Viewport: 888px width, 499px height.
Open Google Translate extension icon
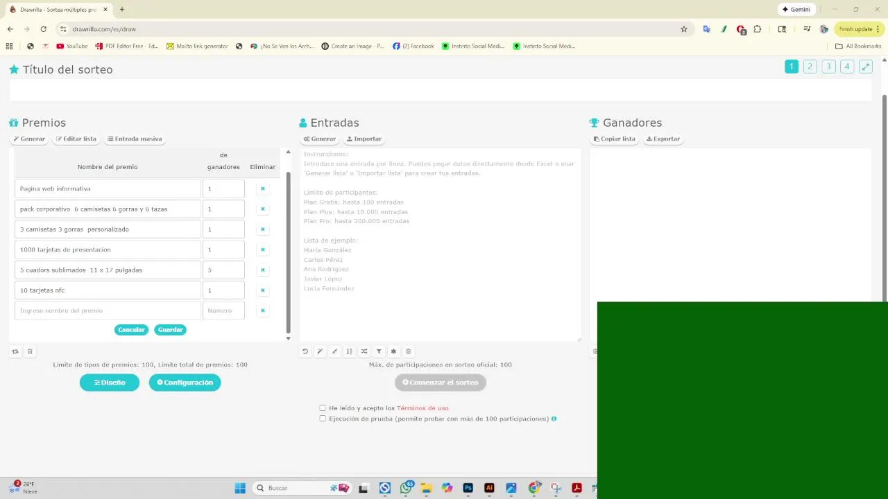[706, 29]
